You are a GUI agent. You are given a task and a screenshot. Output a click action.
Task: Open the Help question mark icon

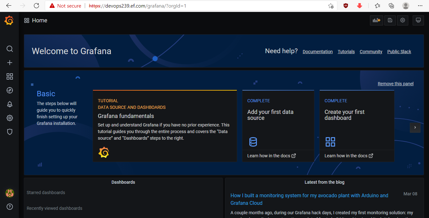(x=10, y=207)
